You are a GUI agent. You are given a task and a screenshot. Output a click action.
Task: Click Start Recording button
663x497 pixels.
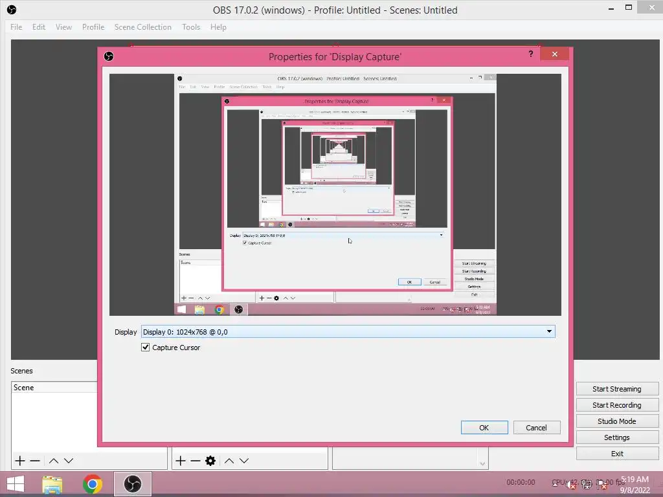617,405
